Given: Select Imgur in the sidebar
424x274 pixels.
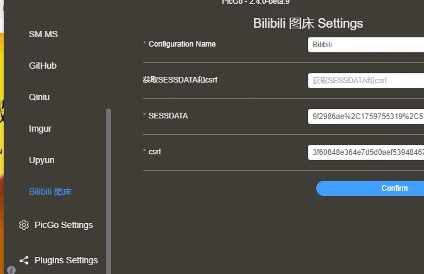Looking at the screenshot, I should pos(40,128).
